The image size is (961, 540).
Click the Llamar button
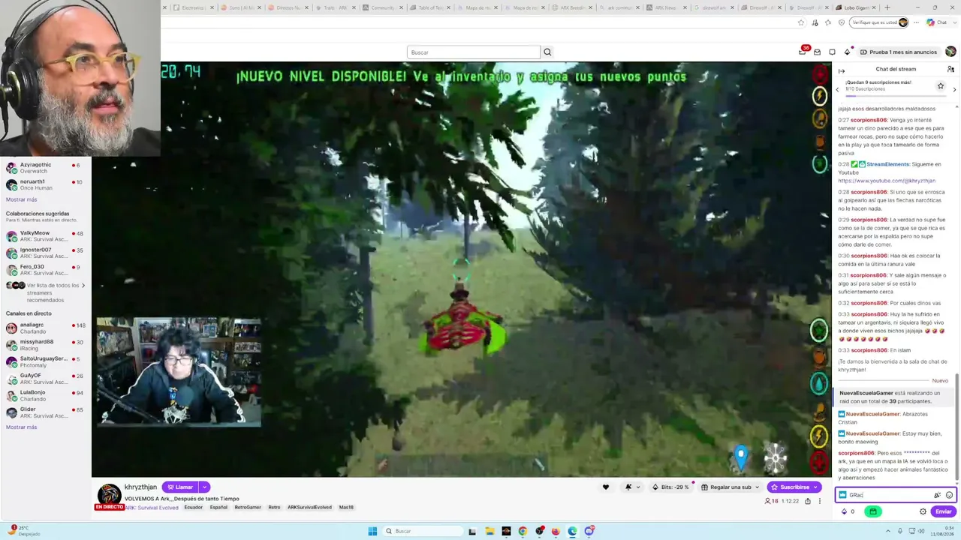coord(180,487)
